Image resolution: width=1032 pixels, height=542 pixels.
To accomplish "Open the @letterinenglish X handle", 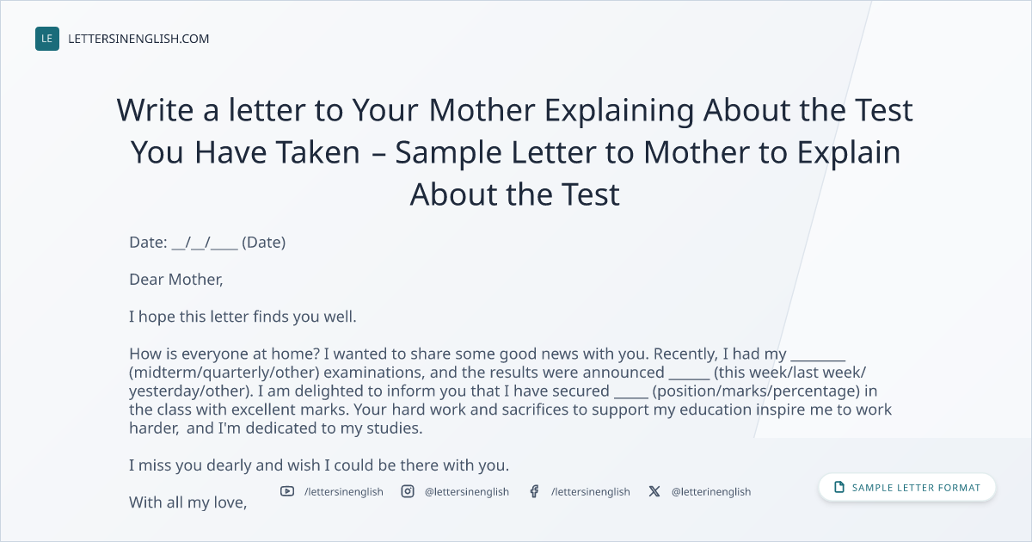I will click(x=711, y=492).
